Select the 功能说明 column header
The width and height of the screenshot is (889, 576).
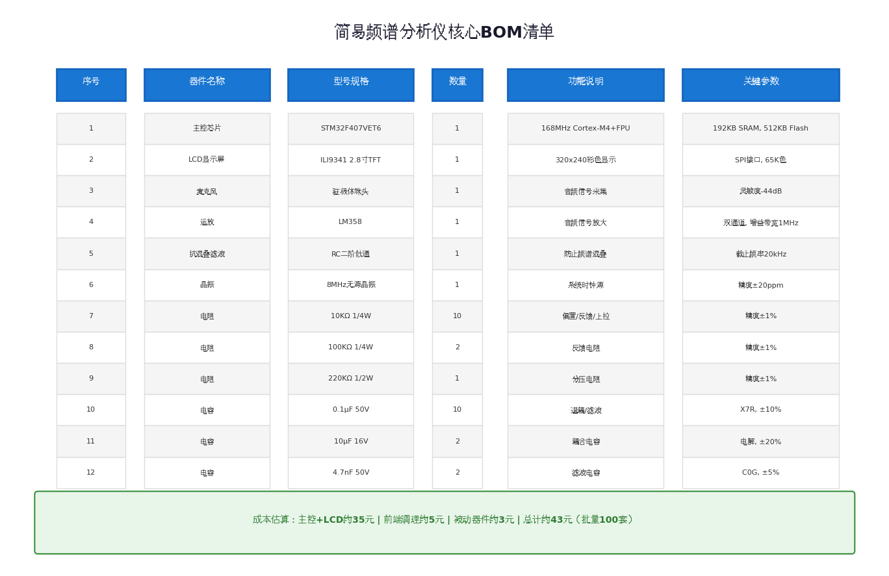pos(586,85)
